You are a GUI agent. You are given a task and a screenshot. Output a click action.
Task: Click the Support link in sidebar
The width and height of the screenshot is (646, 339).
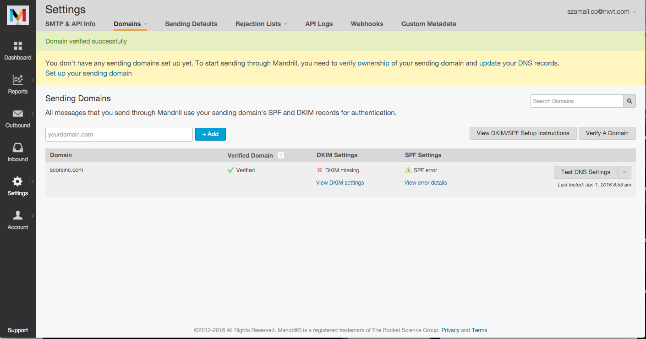point(18,330)
